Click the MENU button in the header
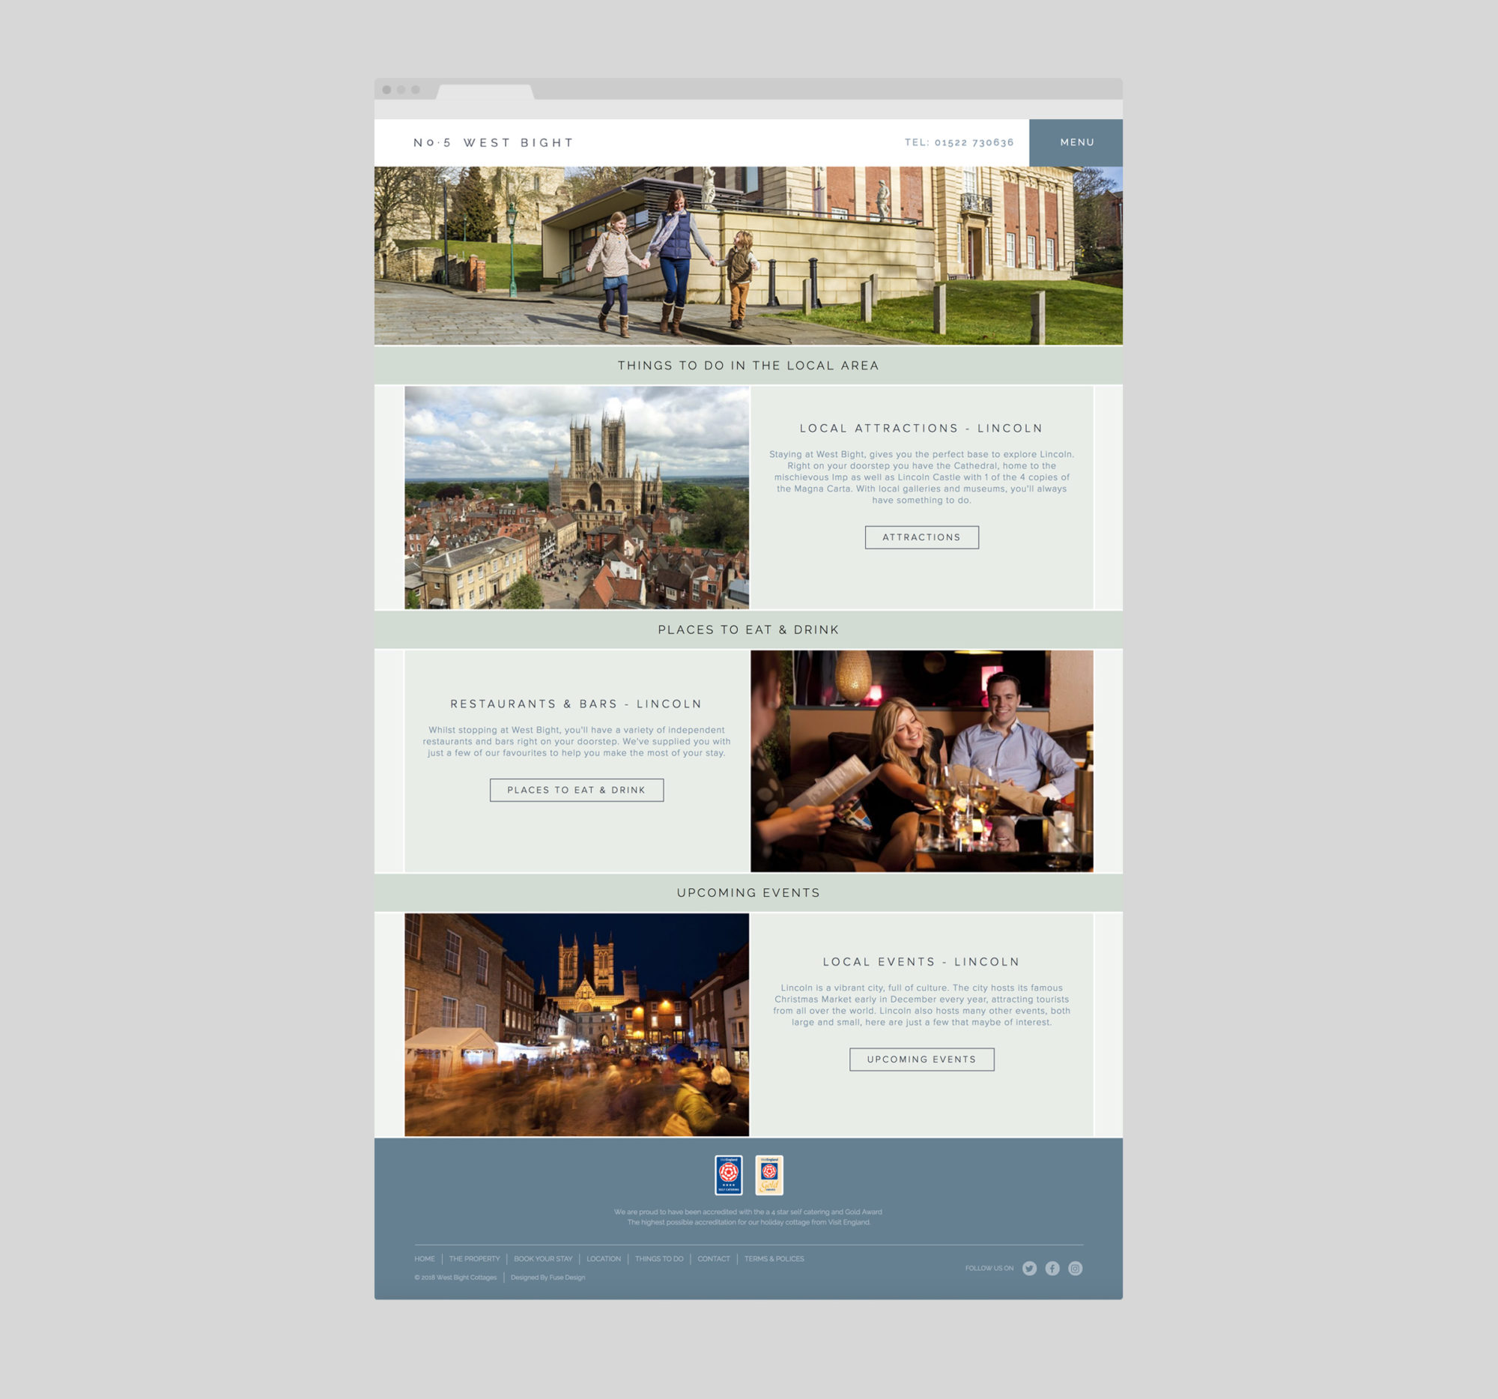1498x1399 pixels. (x=1076, y=142)
